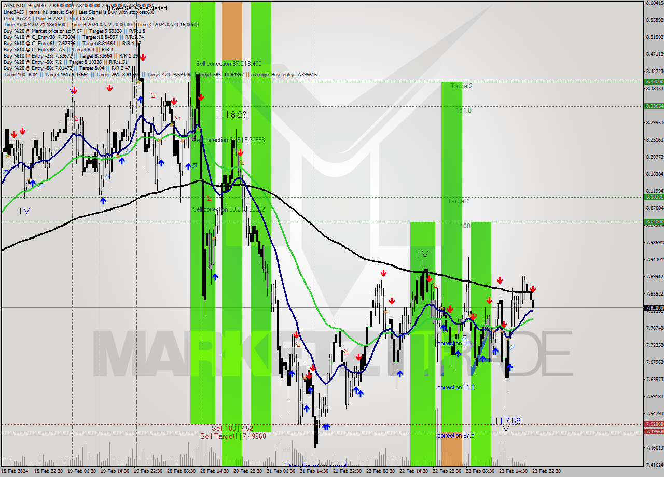Select the 'Sell correction 87.5 | 8.455' label
664x477 pixels.
click(229, 64)
